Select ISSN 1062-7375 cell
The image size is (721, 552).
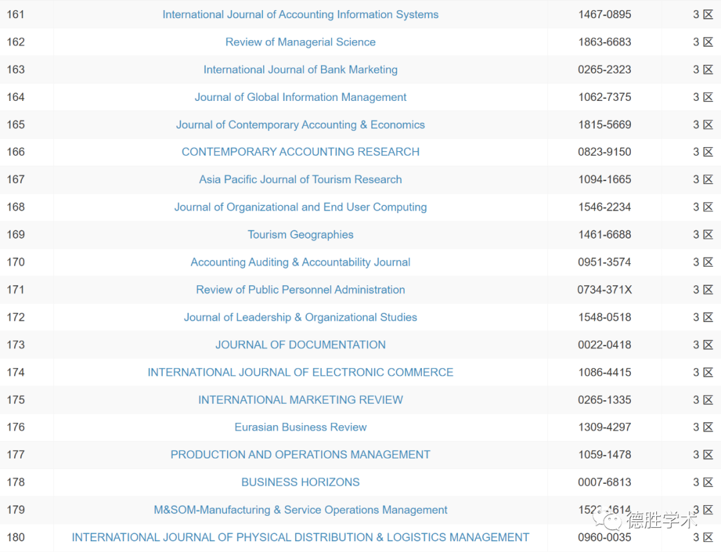(604, 97)
